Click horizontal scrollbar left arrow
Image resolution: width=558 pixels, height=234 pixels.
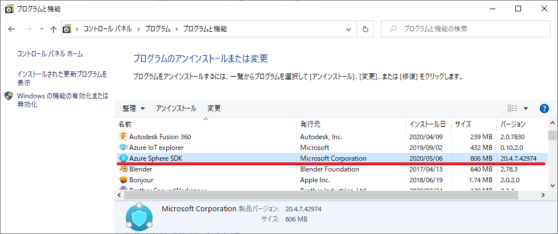(x=120, y=195)
